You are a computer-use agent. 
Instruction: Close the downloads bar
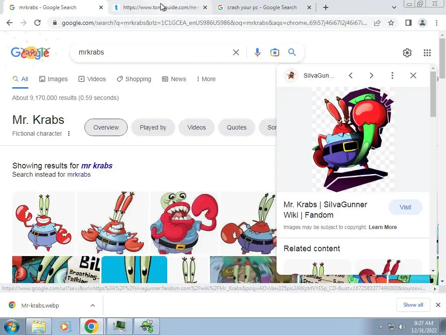point(438,305)
